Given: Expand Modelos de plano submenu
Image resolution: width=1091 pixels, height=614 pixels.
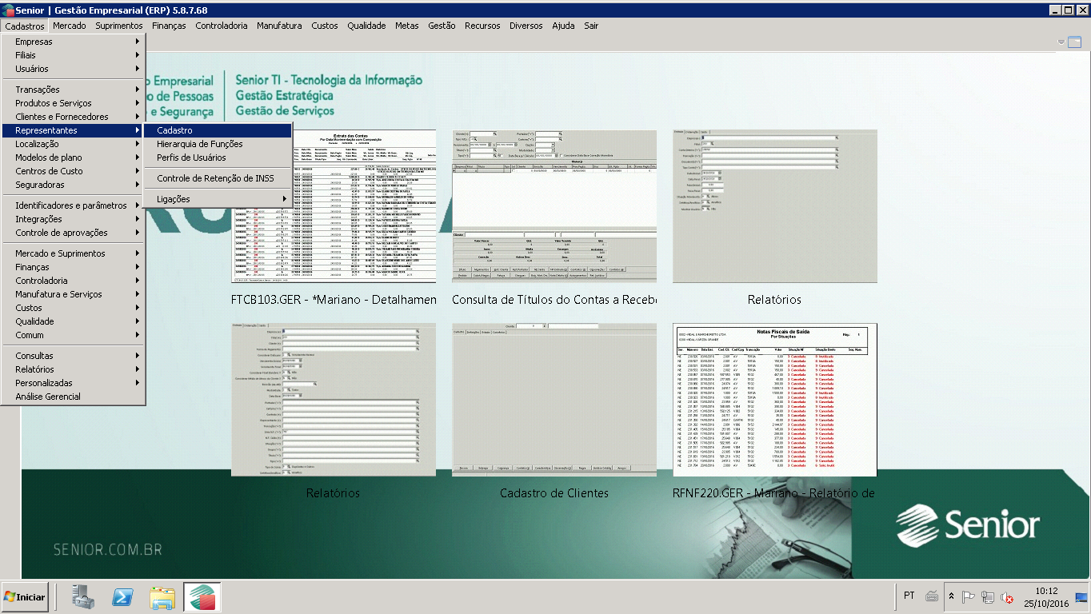Looking at the screenshot, I should coord(73,157).
